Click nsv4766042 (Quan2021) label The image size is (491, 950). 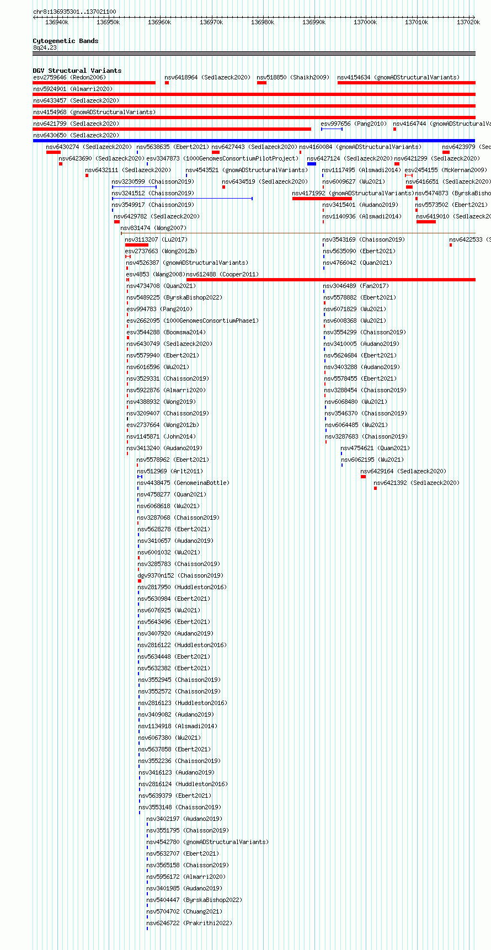(x=358, y=263)
